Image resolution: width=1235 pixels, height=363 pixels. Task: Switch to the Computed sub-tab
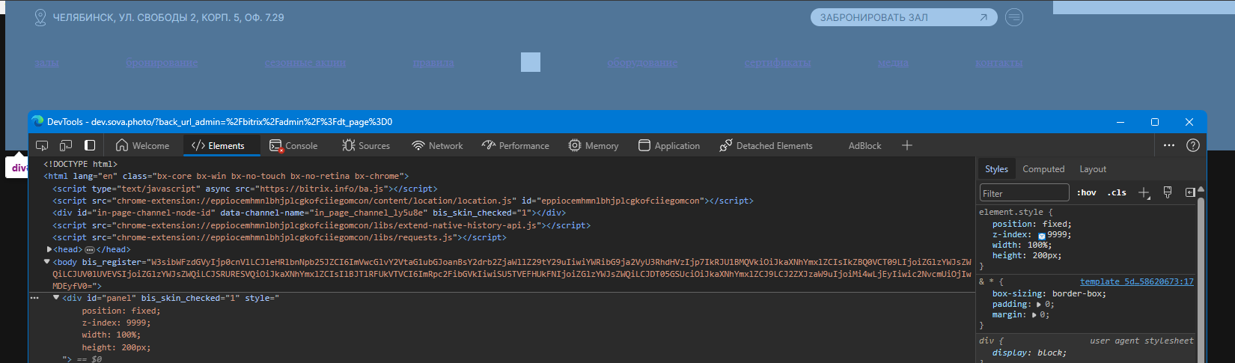click(x=1043, y=169)
